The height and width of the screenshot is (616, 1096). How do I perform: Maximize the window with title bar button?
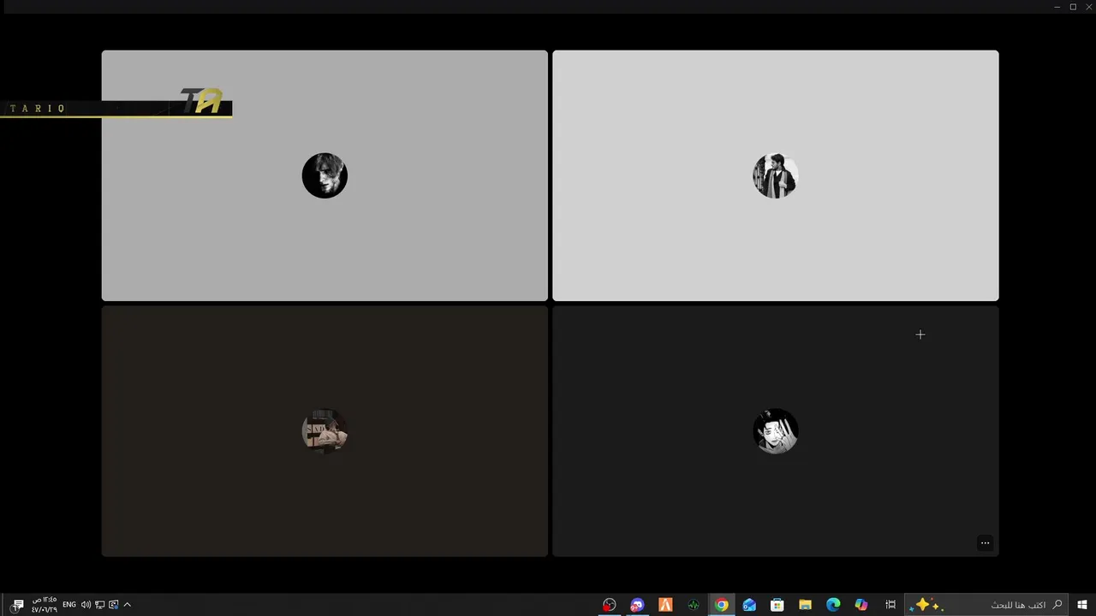click(1073, 7)
